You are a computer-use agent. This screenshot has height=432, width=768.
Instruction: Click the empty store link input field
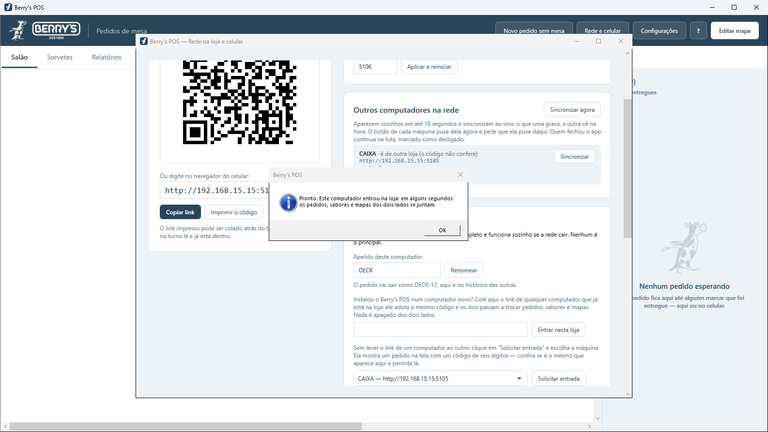point(440,329)
